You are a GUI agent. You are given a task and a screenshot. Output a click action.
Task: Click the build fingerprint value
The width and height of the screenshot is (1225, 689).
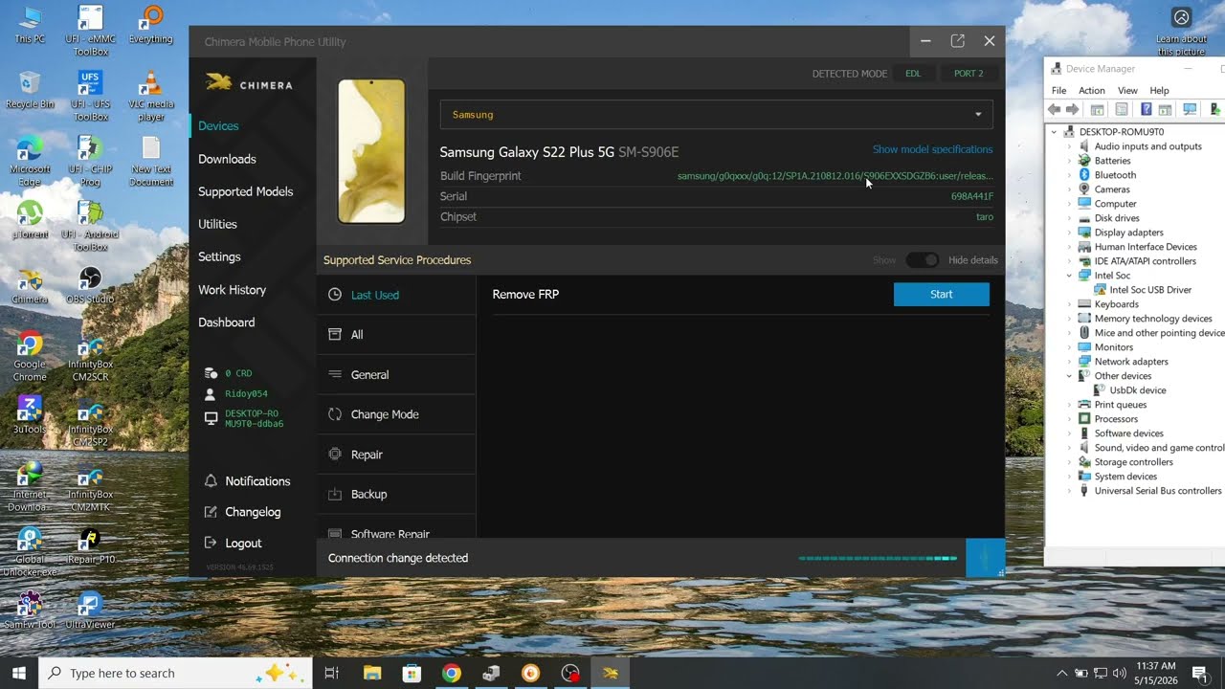835,176
